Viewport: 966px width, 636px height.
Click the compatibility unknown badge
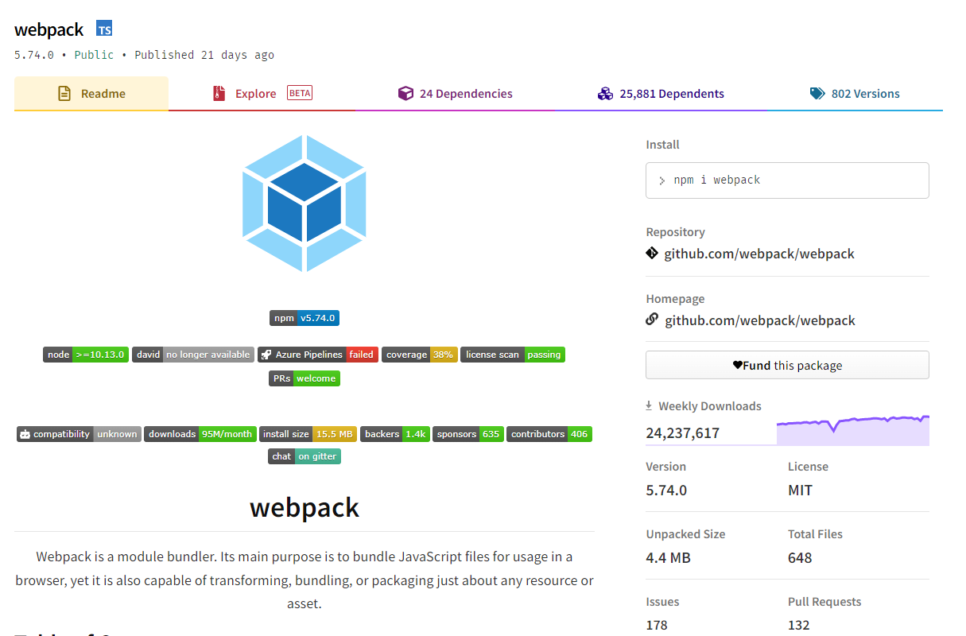tap(79, 434)
